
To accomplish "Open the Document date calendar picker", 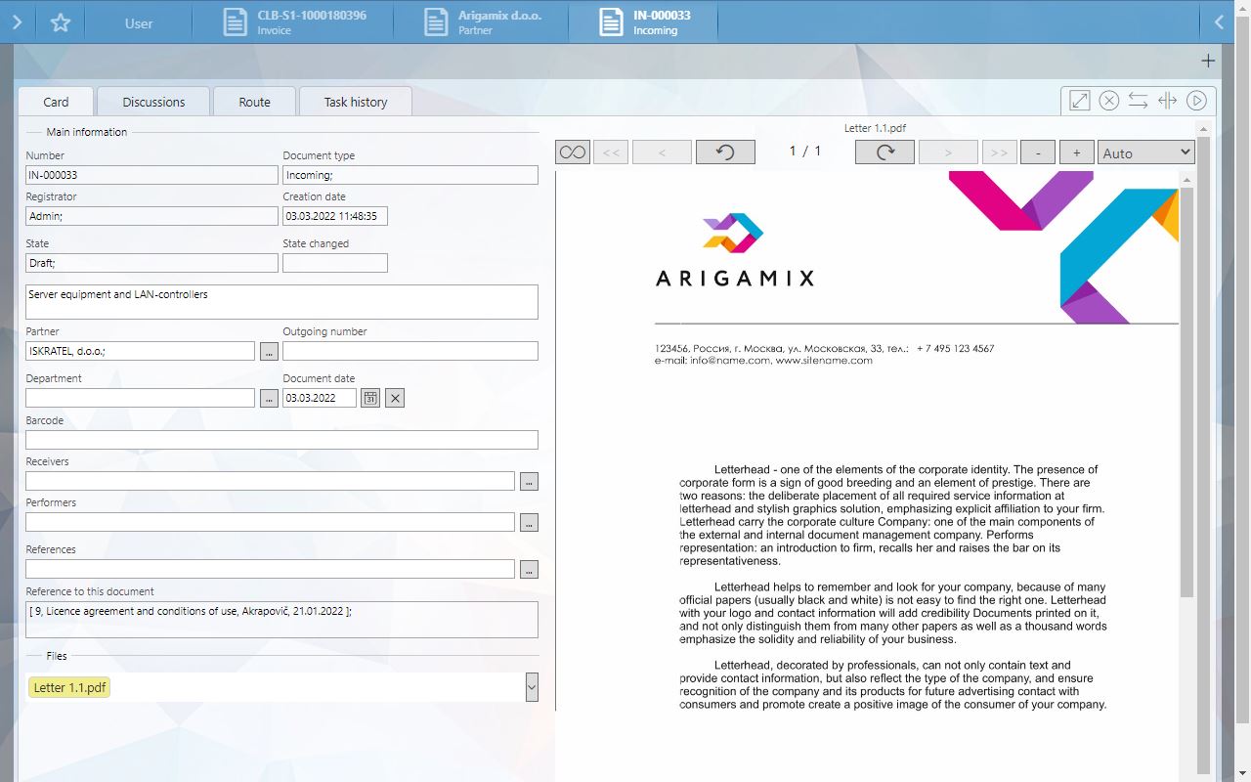I will (370, 398).
